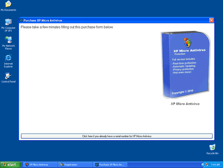The image size is (223, 168).
Task: Click the XP Micro Antivirus caption under box
Action: tap(185, 104)
